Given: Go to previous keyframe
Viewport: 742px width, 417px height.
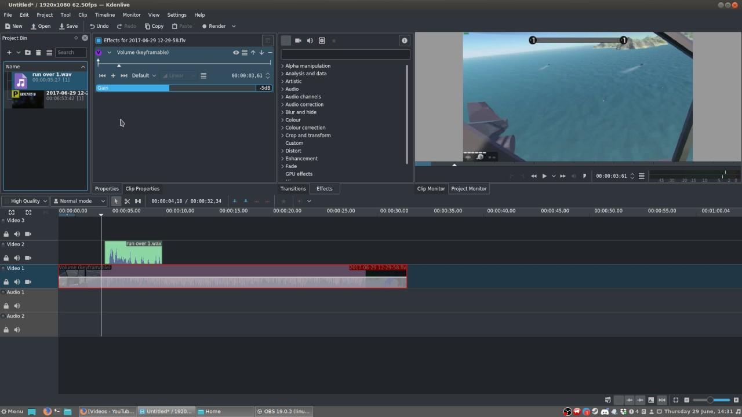Looking at the screenshot, I should [103, 76].
